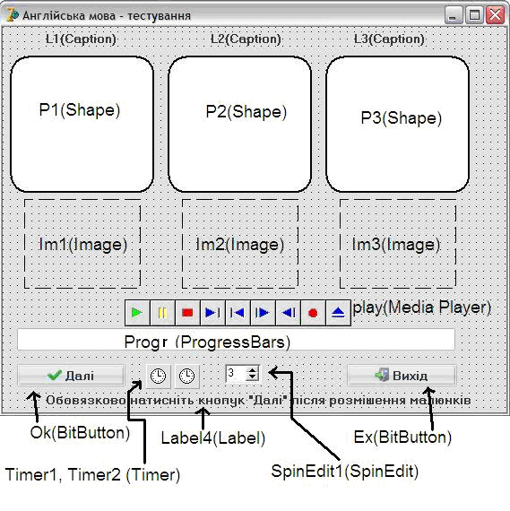Close the "Англійська мова - тестування" window

click(x=495, y=15)
